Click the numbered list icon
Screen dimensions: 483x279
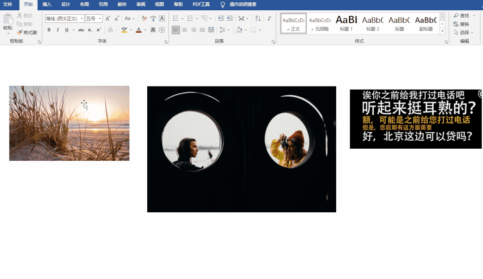pos(190,18)
